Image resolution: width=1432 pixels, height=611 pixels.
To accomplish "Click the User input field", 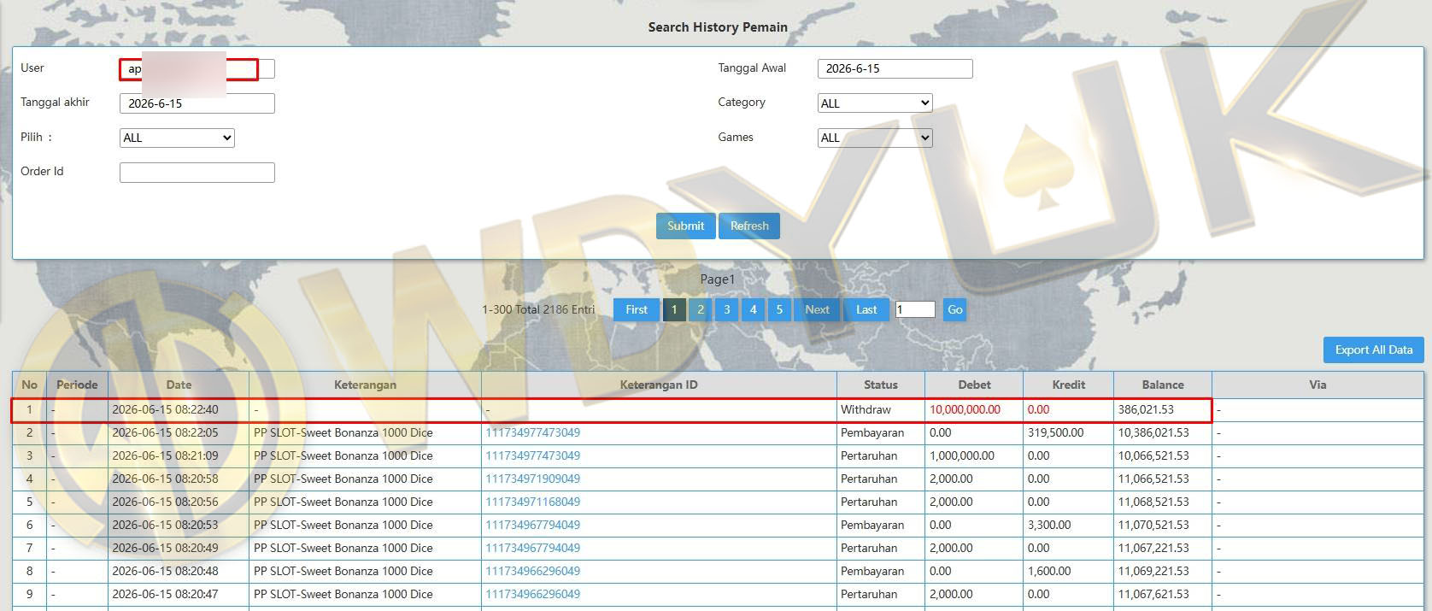I will pyautogui.click(x=197, y=68).
